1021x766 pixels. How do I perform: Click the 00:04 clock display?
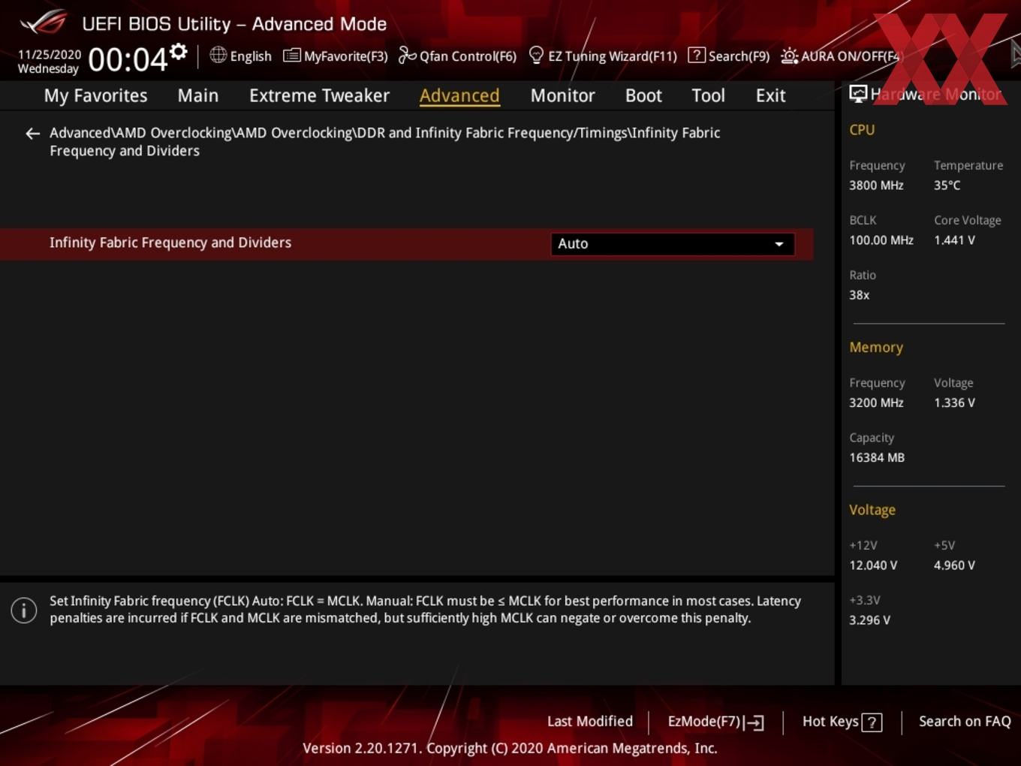(x=128, y=59)
